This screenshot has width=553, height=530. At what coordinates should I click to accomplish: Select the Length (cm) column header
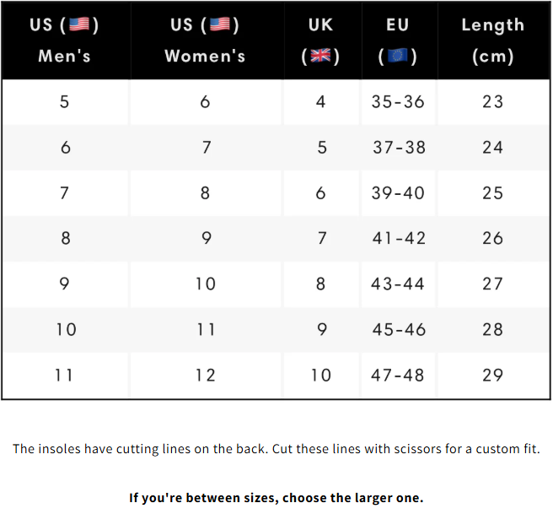point(492,41)
